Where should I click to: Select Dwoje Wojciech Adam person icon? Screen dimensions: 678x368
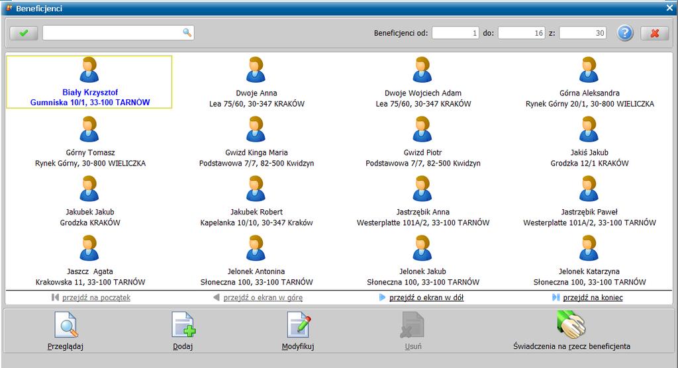tap(422, 69)
